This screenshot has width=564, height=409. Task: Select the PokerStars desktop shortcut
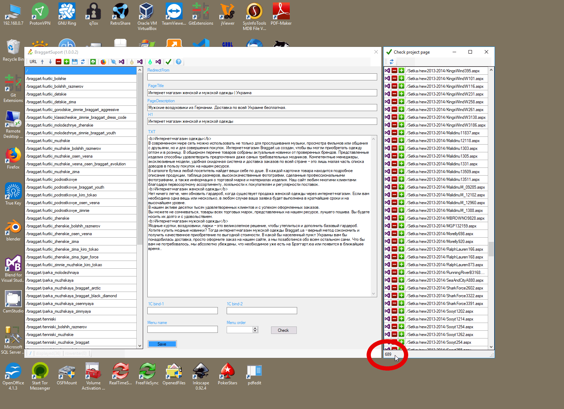[x=228, y=374]
